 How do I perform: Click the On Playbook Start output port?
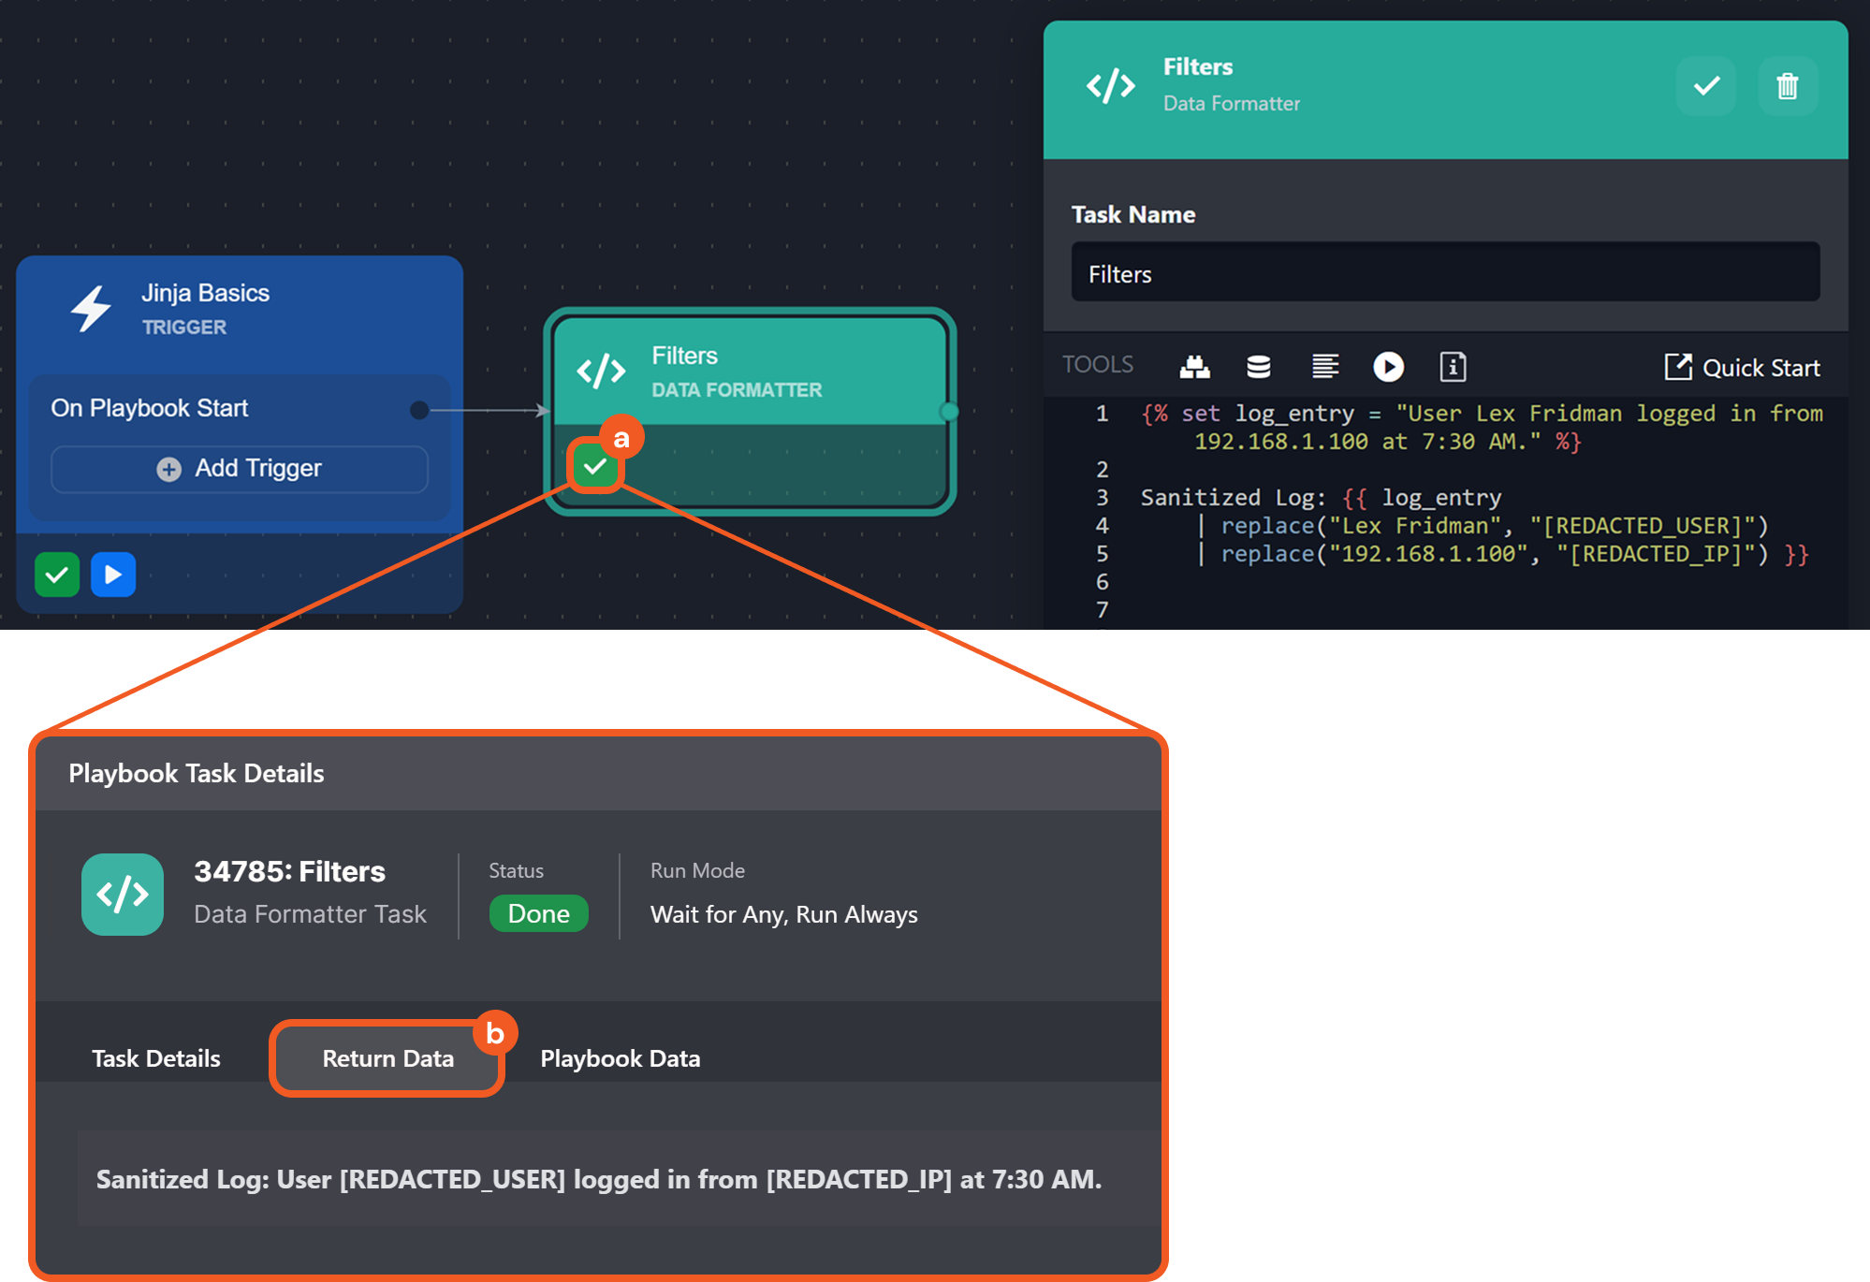pos(419,410)
